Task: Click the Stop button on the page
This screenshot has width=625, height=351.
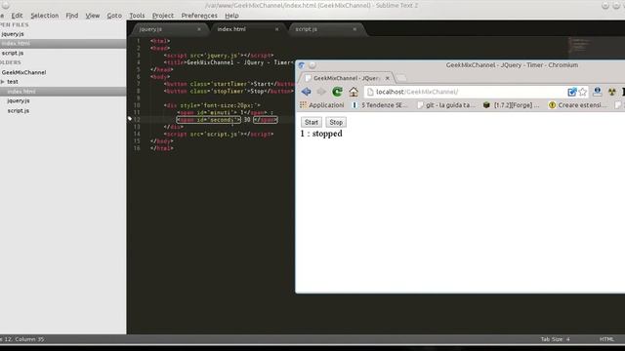Action: point(336,122)
